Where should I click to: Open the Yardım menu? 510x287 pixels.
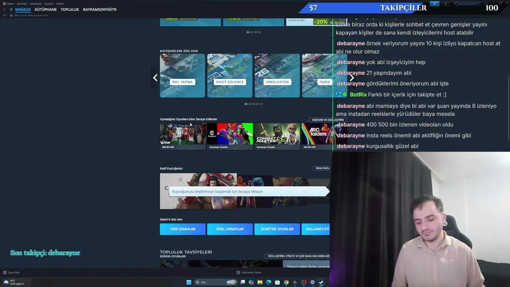60,4
